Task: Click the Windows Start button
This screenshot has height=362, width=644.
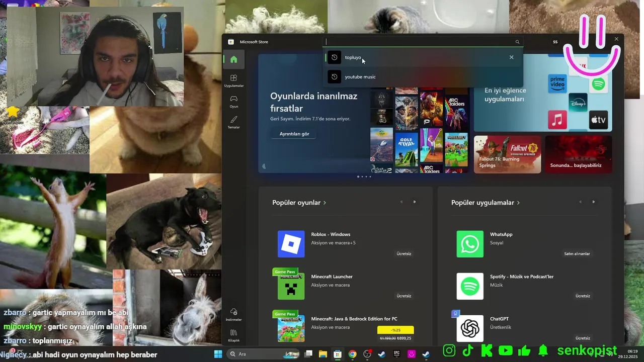Action: (x=218, y=354)
